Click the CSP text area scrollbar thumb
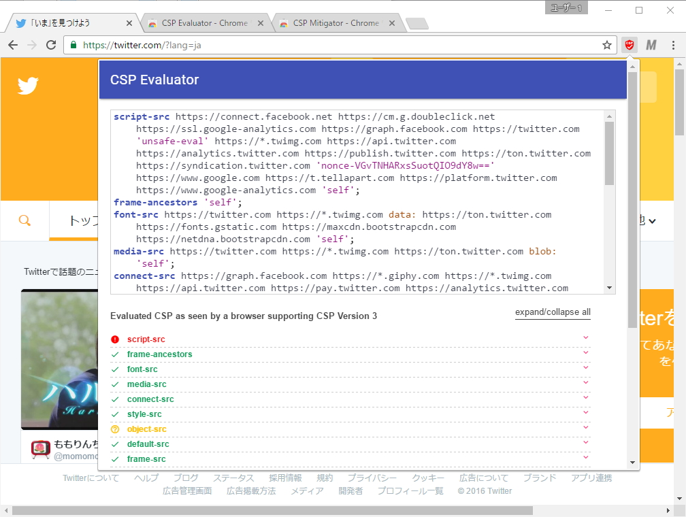 click(609, 153)
